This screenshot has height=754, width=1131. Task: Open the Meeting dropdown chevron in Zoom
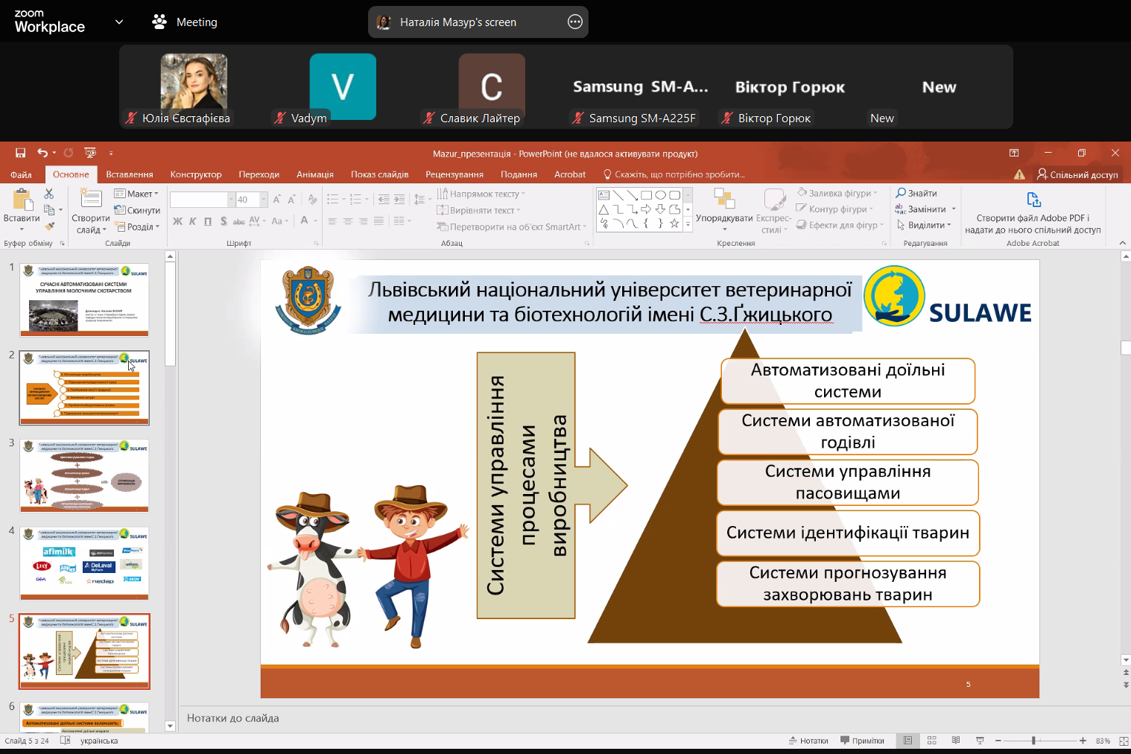click(x=119, y=22)
